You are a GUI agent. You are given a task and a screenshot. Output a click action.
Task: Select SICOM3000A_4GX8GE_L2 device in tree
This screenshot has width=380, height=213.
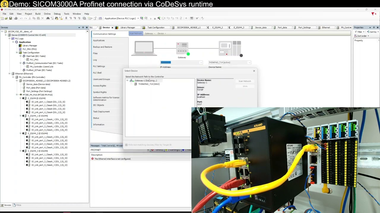click(x=46, y=81)
